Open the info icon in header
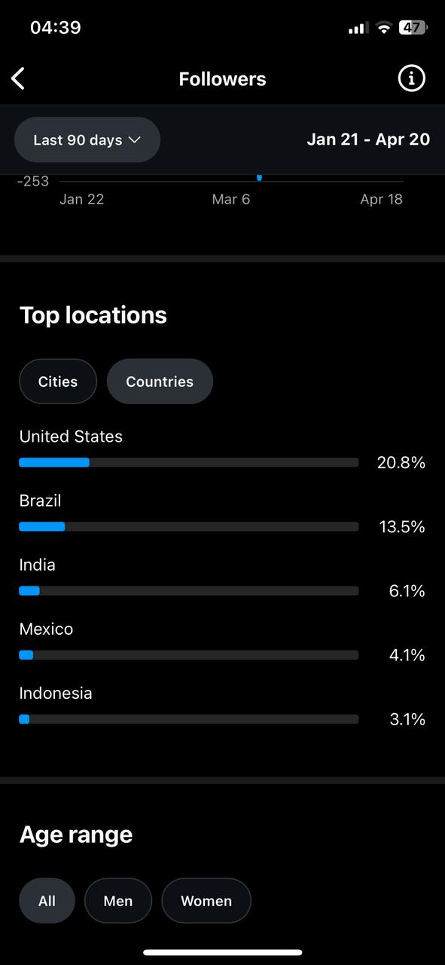 [x=411, y=78]
